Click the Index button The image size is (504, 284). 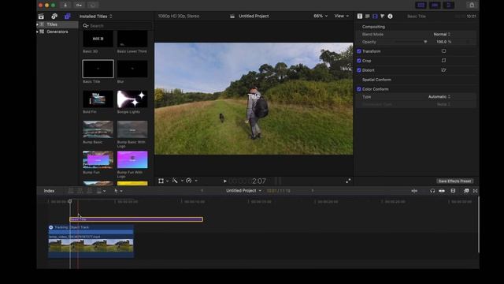click(49, 191)
